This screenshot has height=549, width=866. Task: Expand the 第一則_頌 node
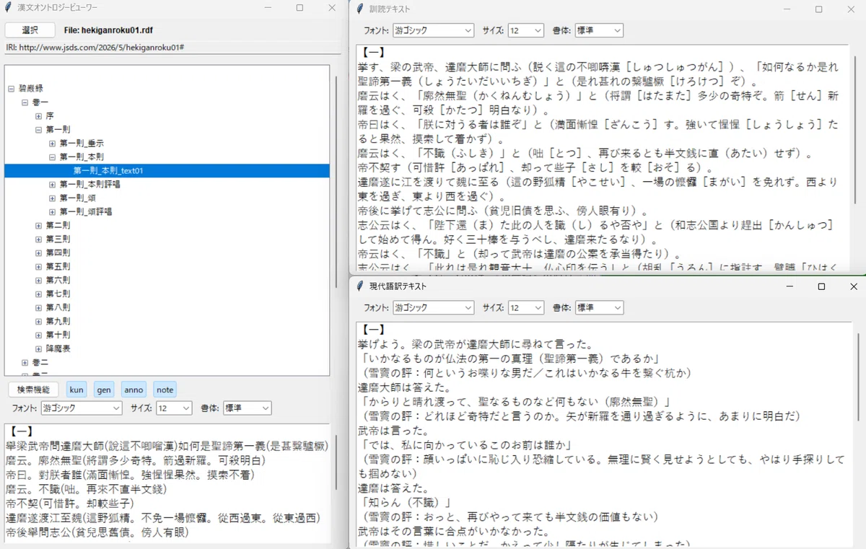tap(53, 198)
